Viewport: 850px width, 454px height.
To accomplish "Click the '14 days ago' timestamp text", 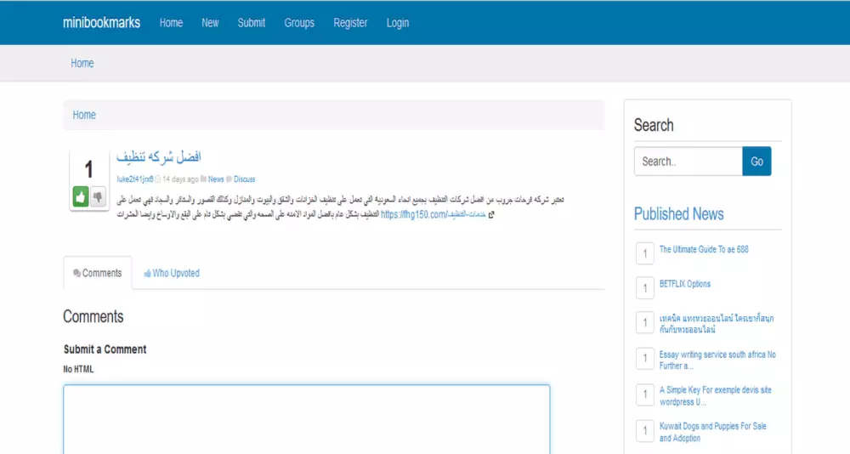I will [180, 179].
